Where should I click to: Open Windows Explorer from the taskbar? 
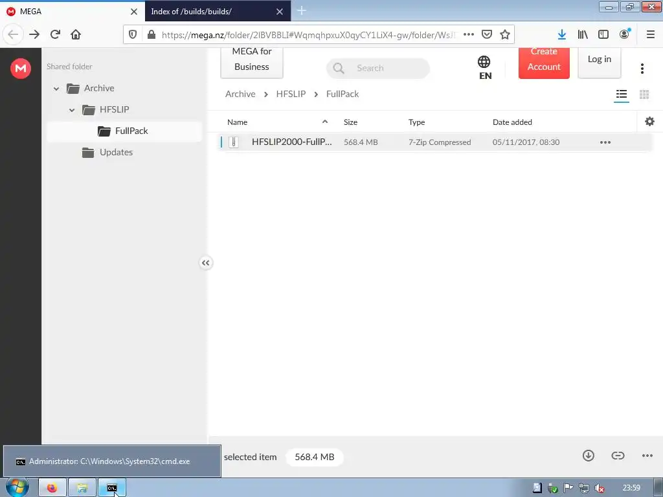click(x=82, y=488)
